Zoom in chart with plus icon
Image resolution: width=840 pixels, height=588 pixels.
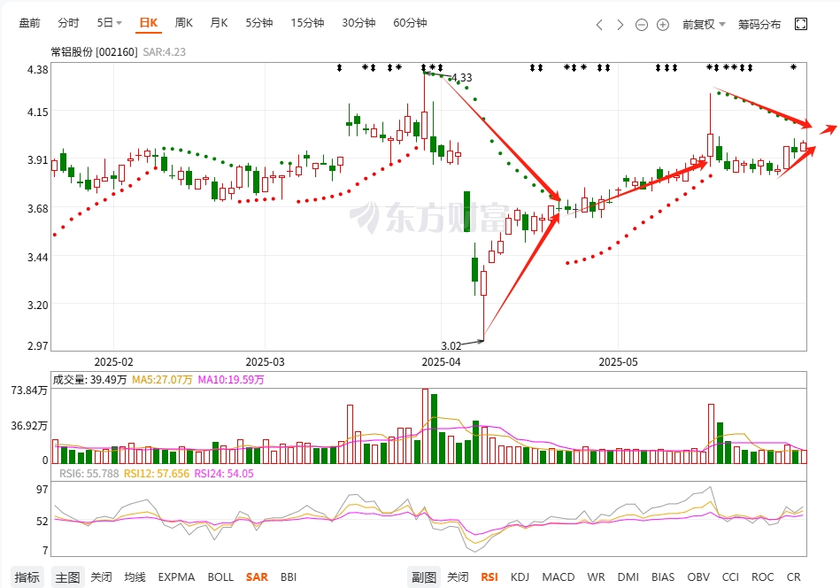(x=663, y=25)
